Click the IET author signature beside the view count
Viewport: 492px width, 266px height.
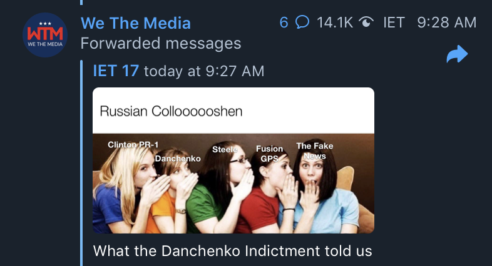point(394,22)
